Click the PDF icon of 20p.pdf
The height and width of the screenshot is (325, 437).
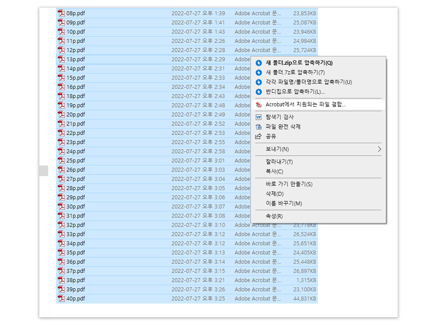click(x=61, y=114)
